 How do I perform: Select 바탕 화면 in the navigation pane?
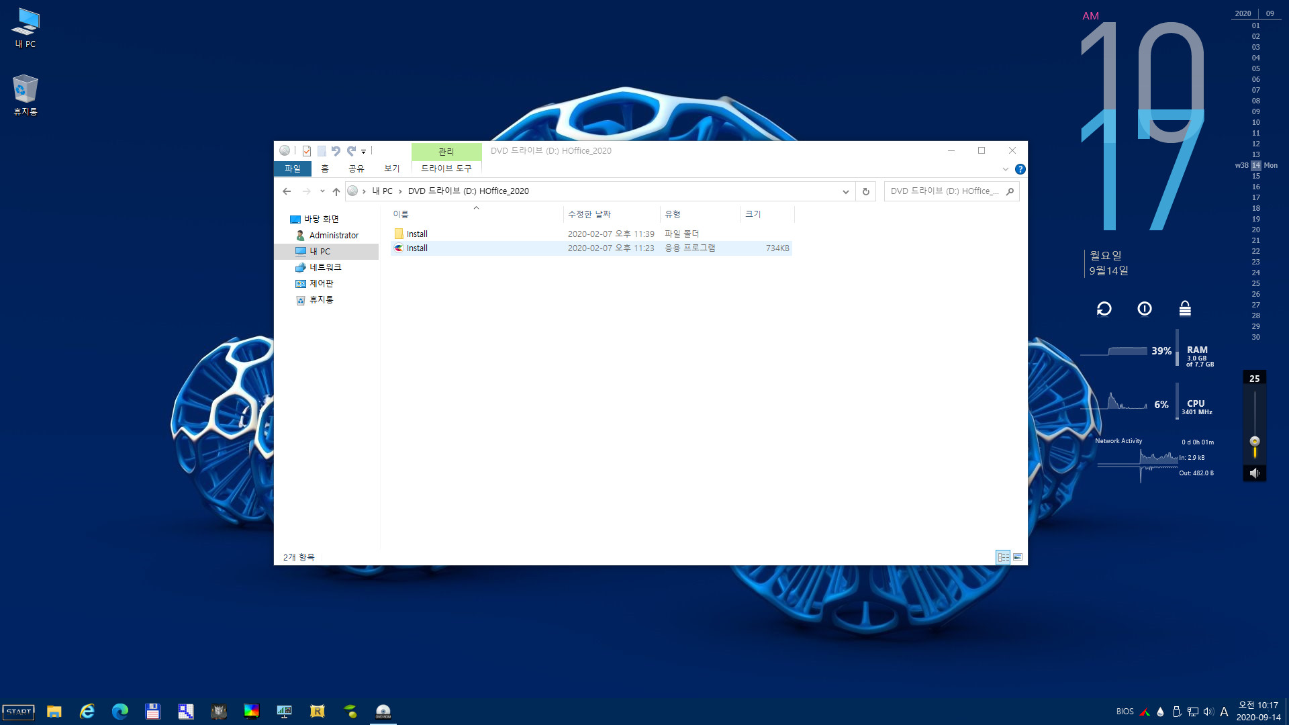point(322,219)
